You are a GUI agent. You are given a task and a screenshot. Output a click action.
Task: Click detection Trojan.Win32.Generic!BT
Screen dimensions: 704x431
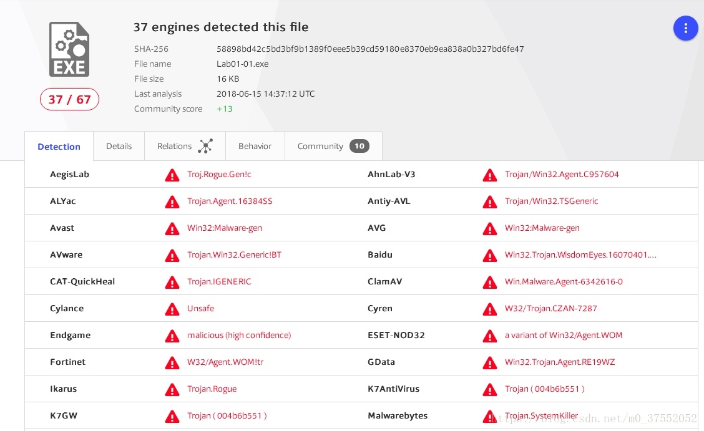pos(235,254)
